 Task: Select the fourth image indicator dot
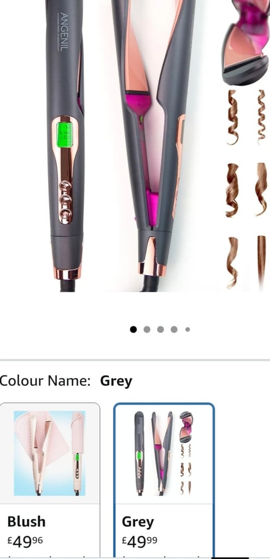pos(174,329)
